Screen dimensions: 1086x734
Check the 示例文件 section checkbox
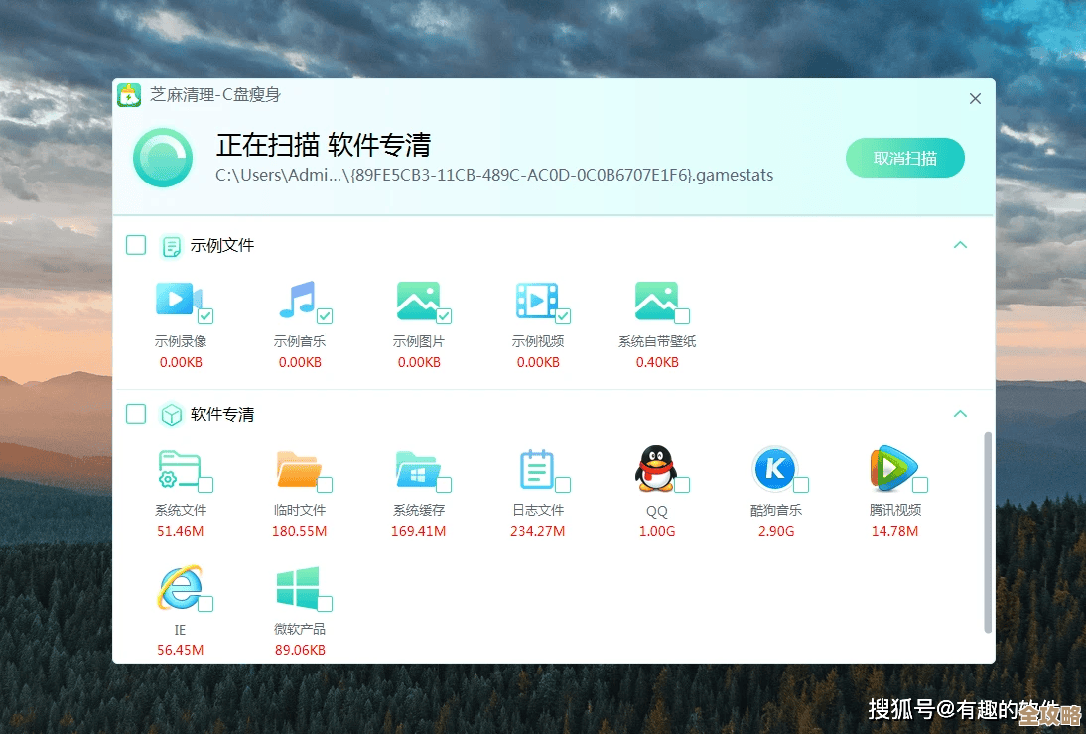136,245
